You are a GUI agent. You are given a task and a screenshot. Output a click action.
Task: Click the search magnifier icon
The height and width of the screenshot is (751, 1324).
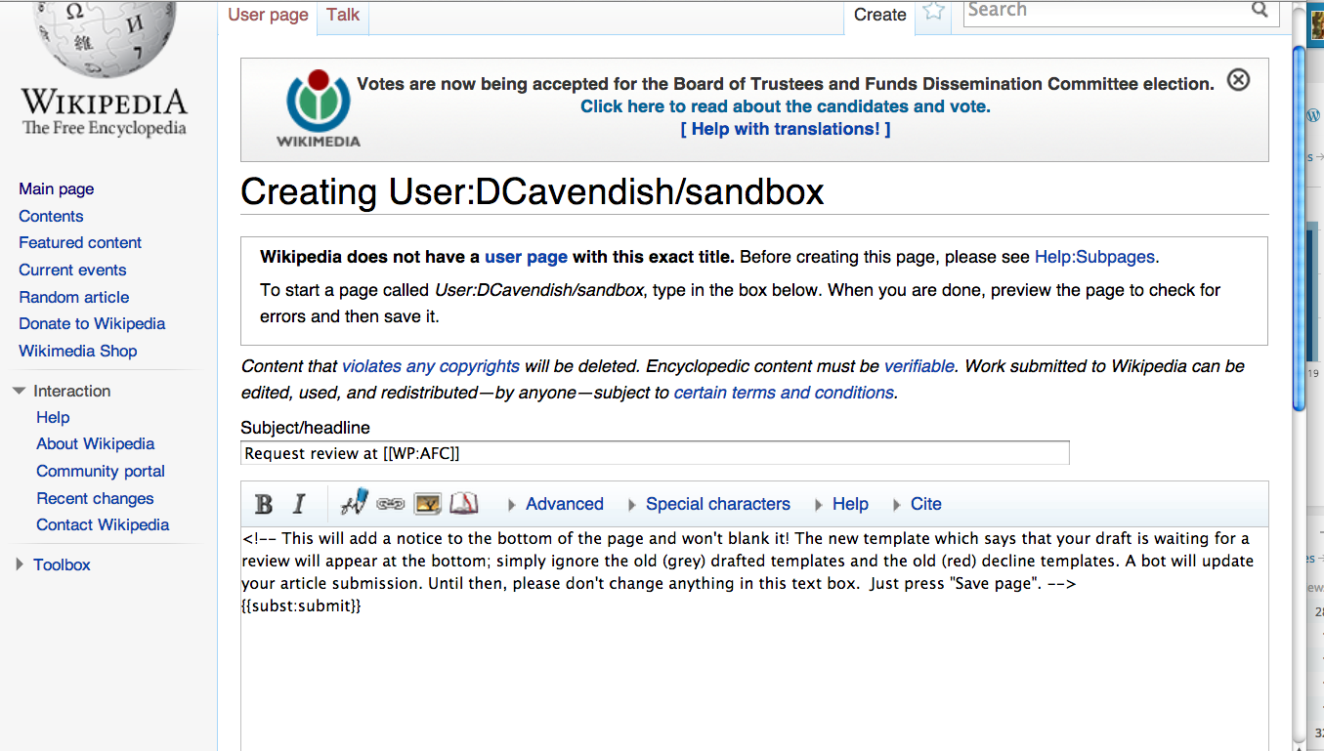coord(1260,11)
